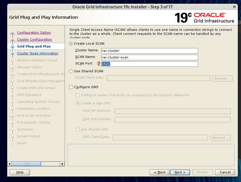Click the Grid Plug and Play step marker icon
This screenshot has width=241, height=182.
click(x=13, y=46)
